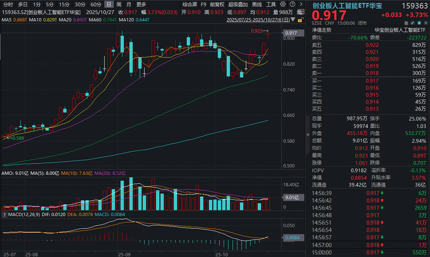Select the 周 weekly chart tab
The height and width of the screenshot is (257, 430).
[119, 4]
